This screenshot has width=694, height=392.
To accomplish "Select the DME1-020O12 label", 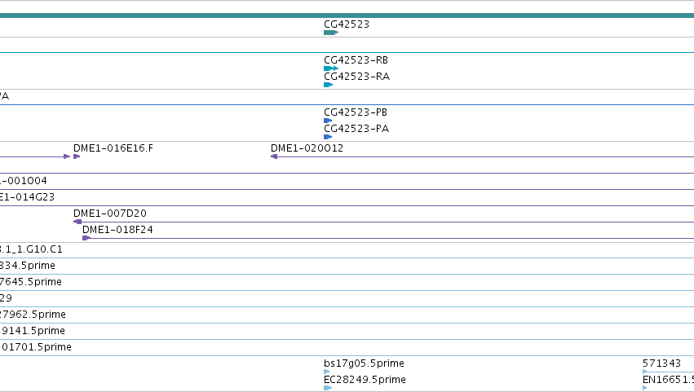I will 307,148.
